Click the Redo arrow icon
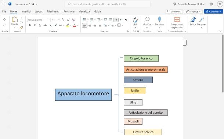 pyautogui.click(x=4, y=25)
